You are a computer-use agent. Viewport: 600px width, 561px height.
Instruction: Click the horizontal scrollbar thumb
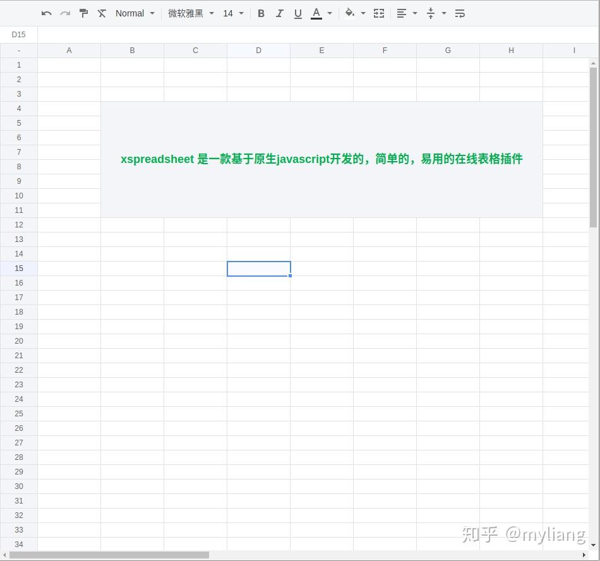[107, 555]
